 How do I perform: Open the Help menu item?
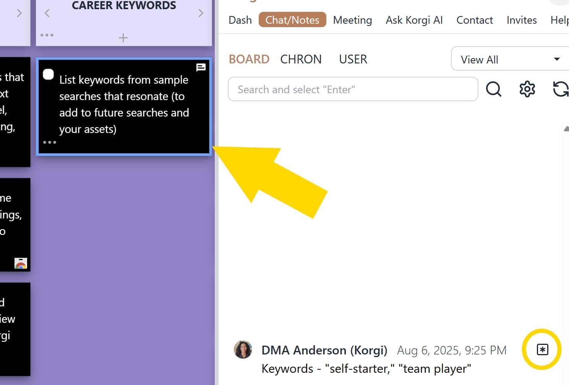tap(559, 20)
